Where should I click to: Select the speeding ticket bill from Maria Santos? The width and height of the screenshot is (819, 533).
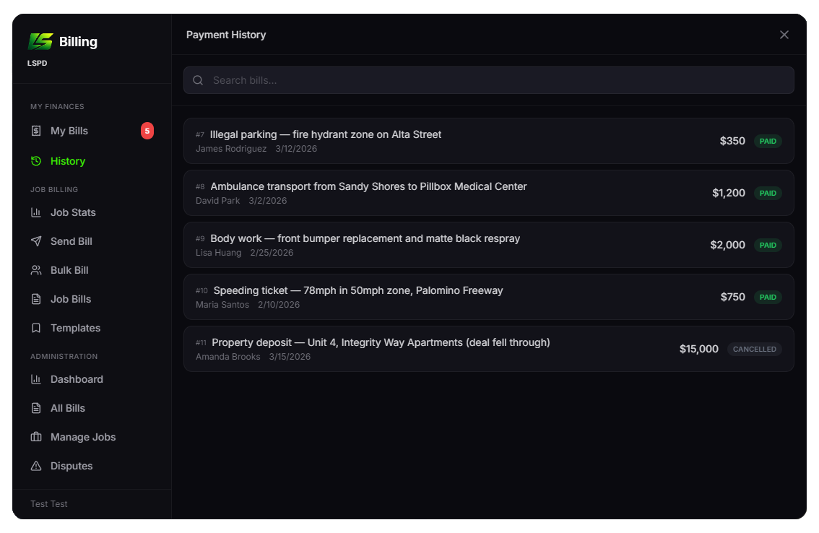coord(489,296)
